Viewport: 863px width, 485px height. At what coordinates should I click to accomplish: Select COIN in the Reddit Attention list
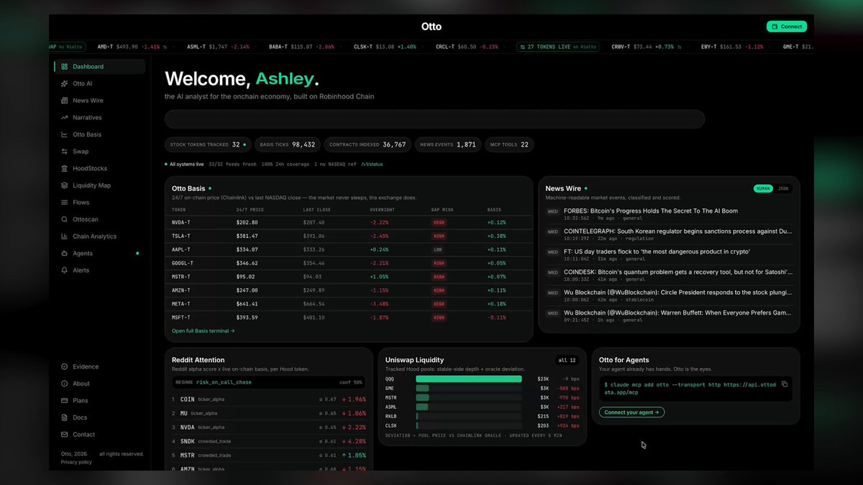click(187, 399)
